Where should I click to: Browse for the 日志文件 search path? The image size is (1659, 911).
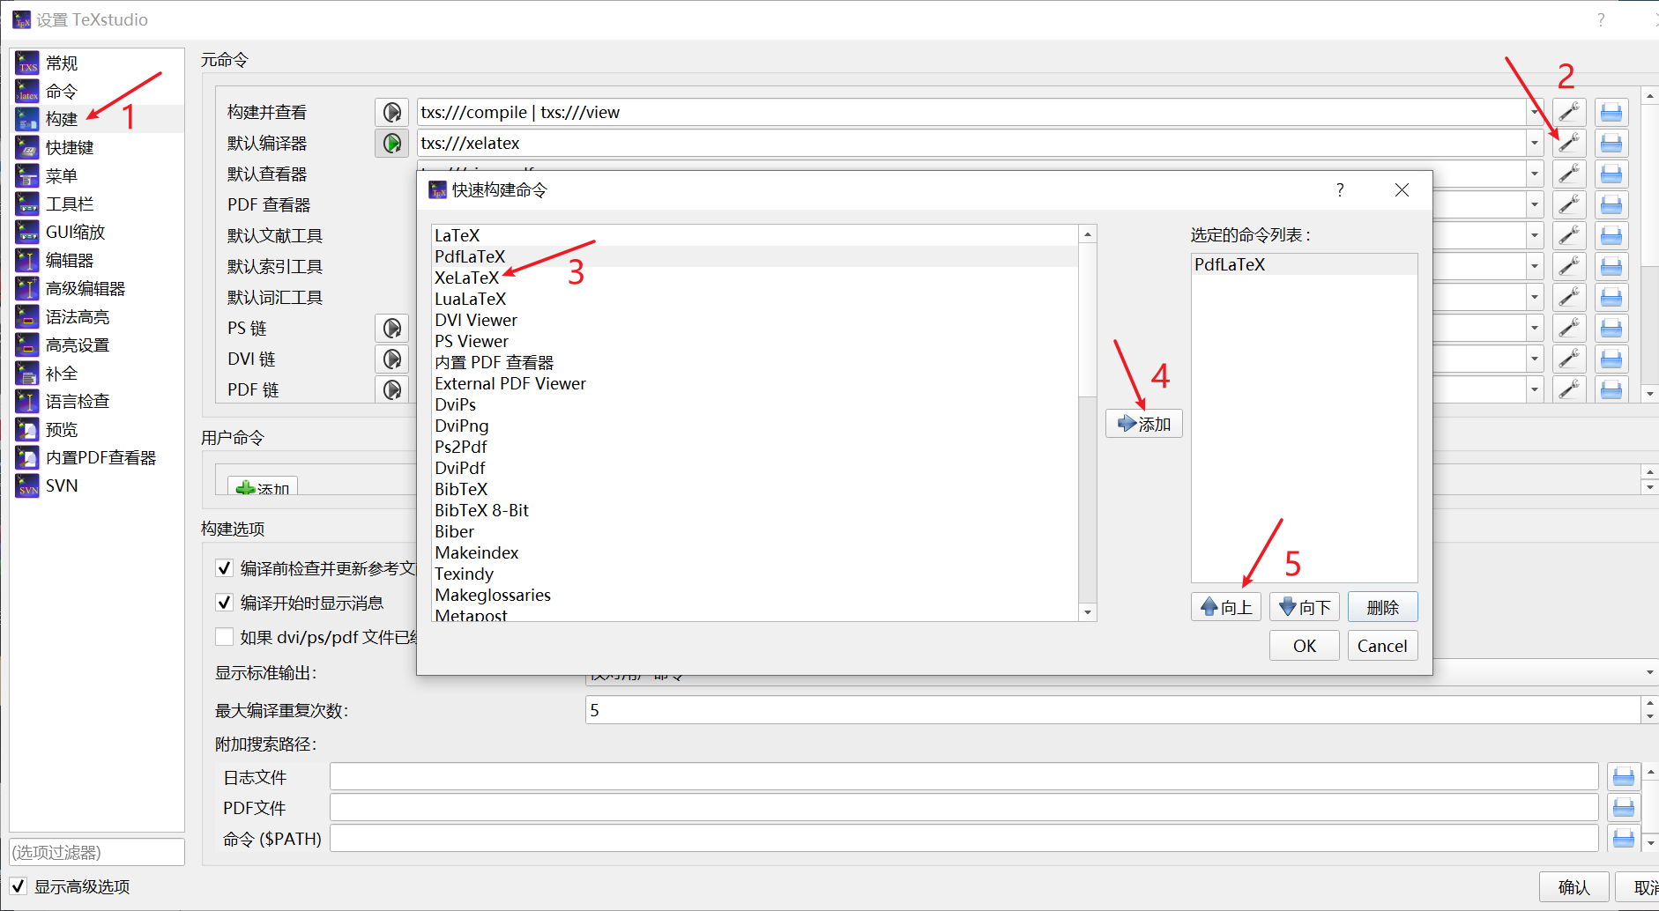[x=1624, y=777]
